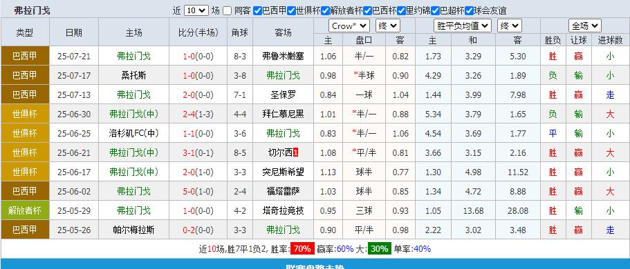Click the 走 result in the 帕尔梅拉斯 row
The width and height of the screenshot is (630, 269).
pyautogui.click(x=611, y=230)
